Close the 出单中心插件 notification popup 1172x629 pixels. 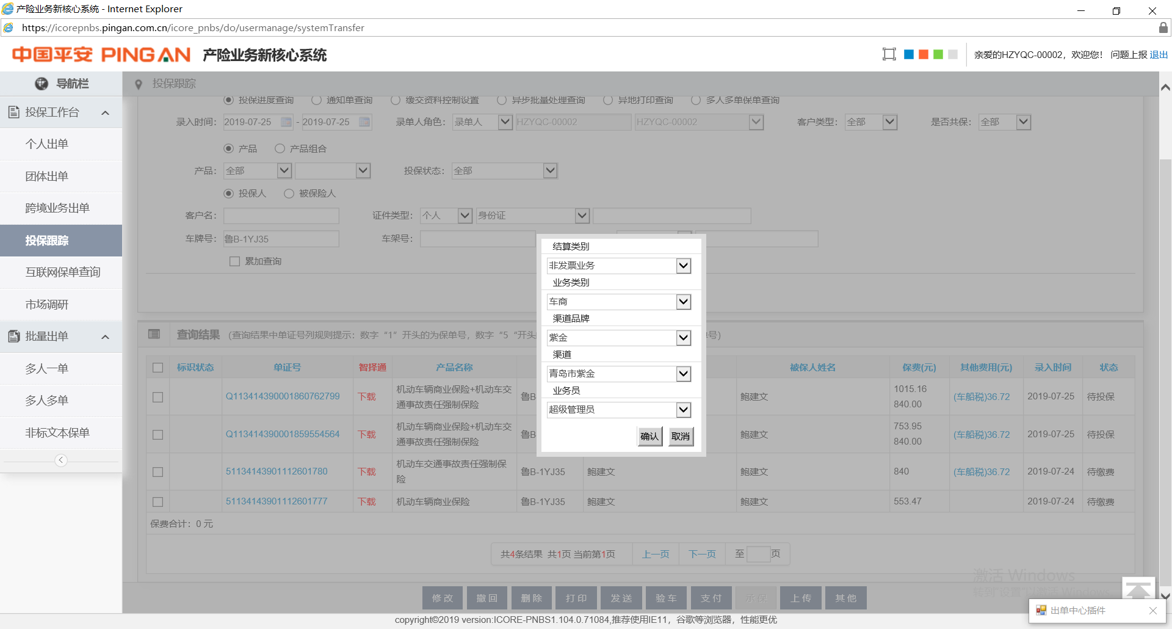click(1152, 611)
